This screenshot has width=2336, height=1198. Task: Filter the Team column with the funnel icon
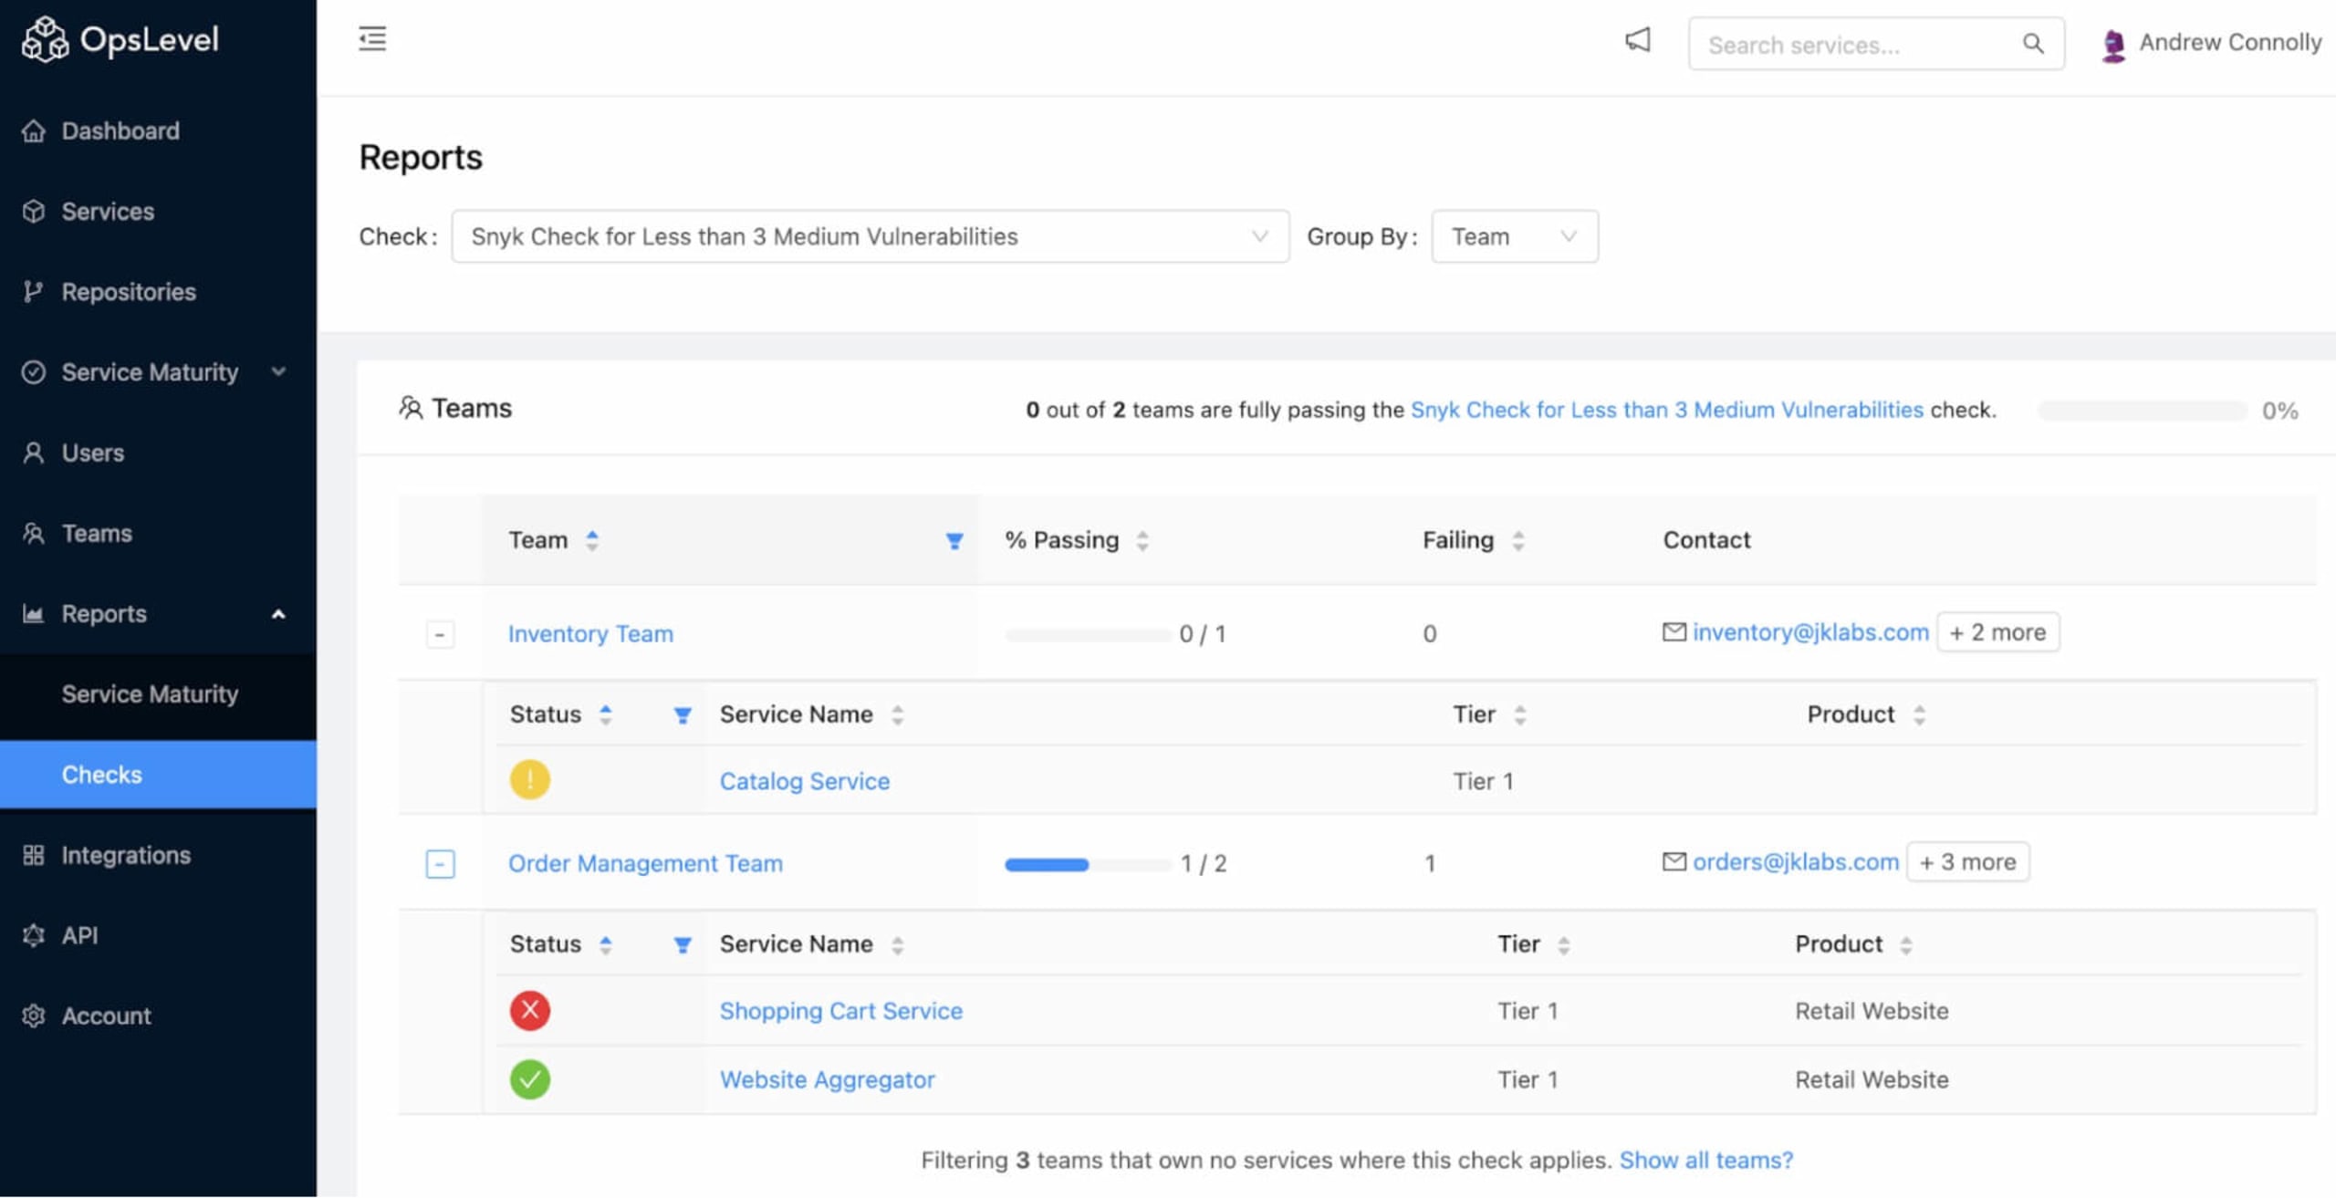pyautogui.click(x=954, y=541)
